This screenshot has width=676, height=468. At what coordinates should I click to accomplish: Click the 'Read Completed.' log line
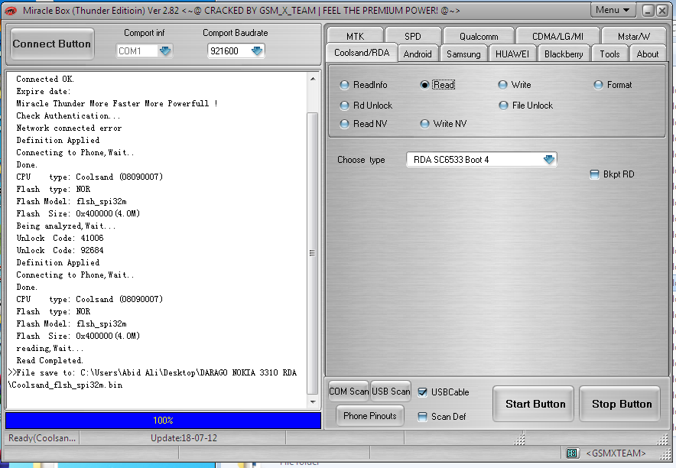[50, 360]
